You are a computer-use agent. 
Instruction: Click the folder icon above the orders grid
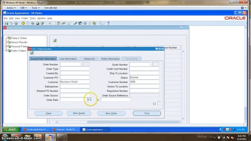[x=55, y=40]
